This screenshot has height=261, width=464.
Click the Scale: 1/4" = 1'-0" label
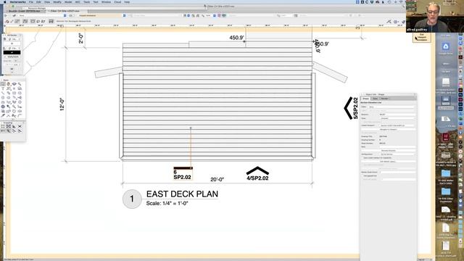point(167,203)
